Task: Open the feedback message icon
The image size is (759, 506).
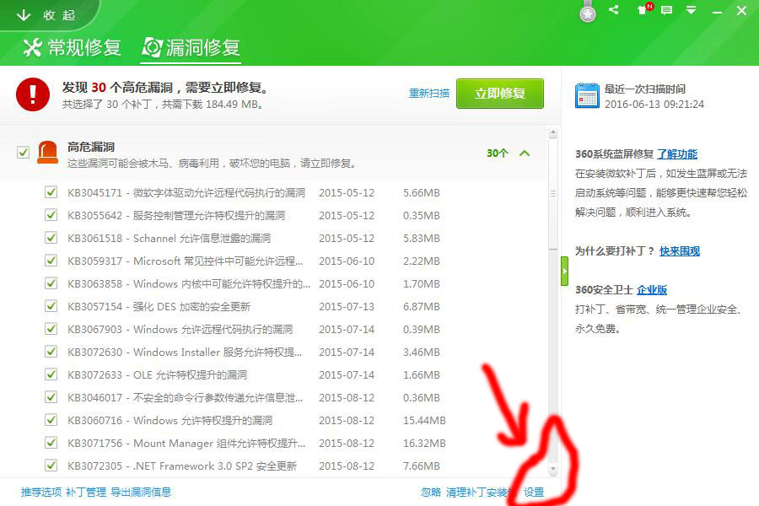Action: (x=668, y=12)
